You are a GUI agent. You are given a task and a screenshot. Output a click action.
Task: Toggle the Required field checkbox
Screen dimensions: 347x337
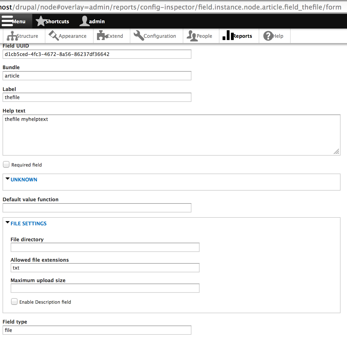click(6, 164)
